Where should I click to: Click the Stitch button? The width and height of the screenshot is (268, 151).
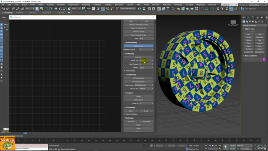click(131, 111)
